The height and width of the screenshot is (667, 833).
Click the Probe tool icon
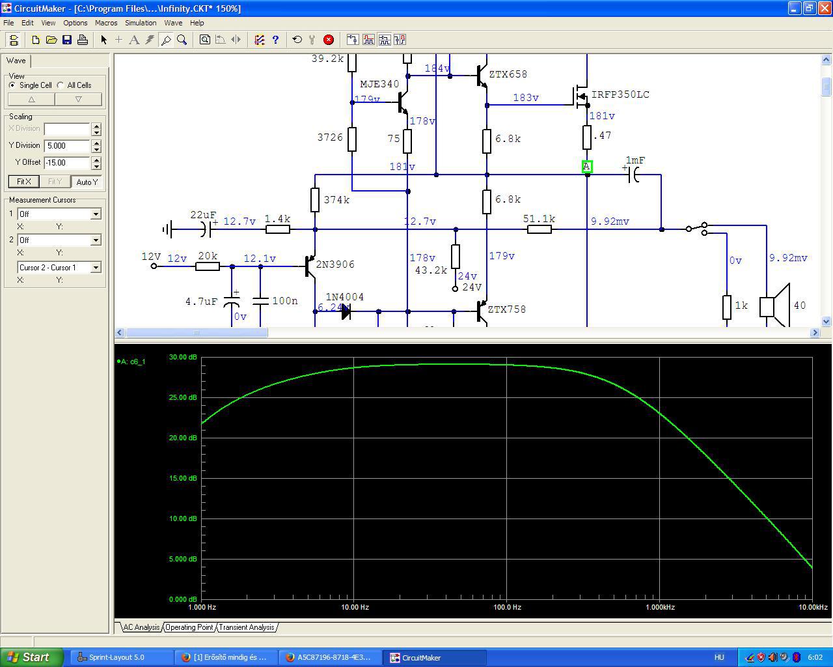[x=166, y=40]
